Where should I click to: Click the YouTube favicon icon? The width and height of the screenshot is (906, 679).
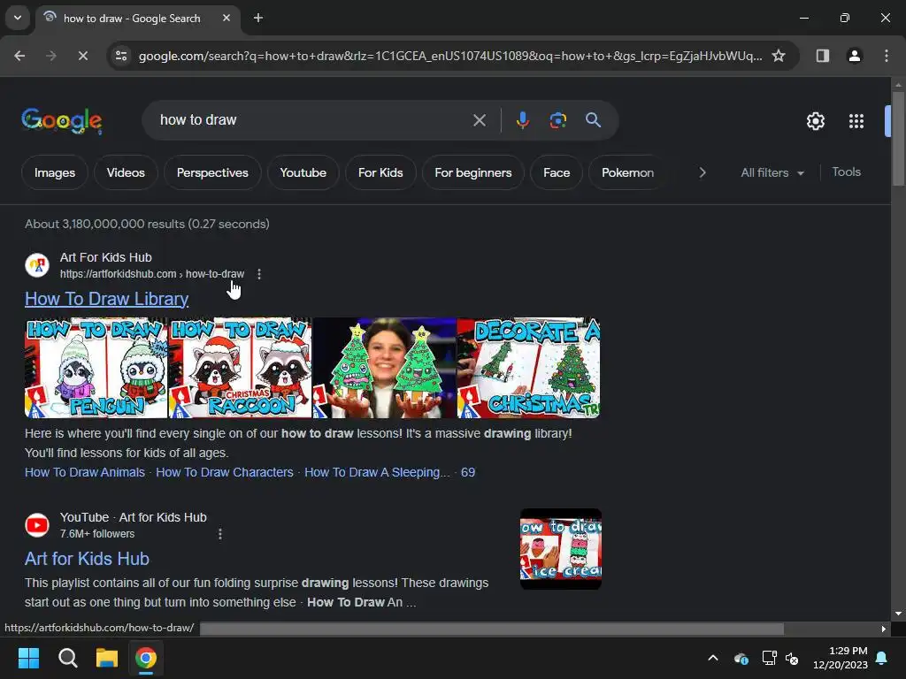pos(37,525)
